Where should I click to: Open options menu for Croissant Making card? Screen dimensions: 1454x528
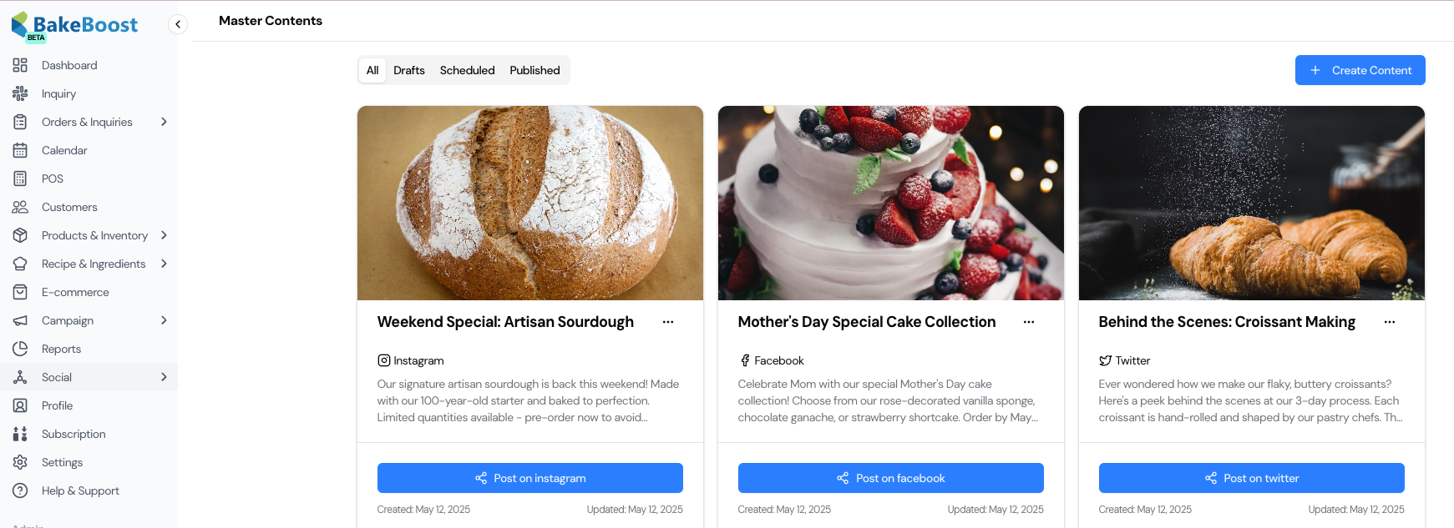(1390, 322)
